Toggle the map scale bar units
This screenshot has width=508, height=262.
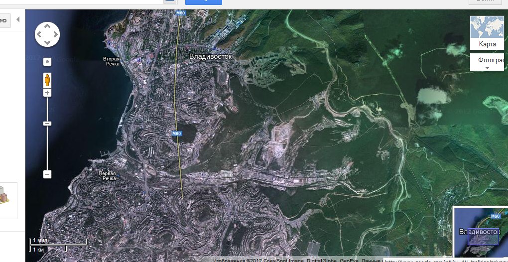pos(58,244)
